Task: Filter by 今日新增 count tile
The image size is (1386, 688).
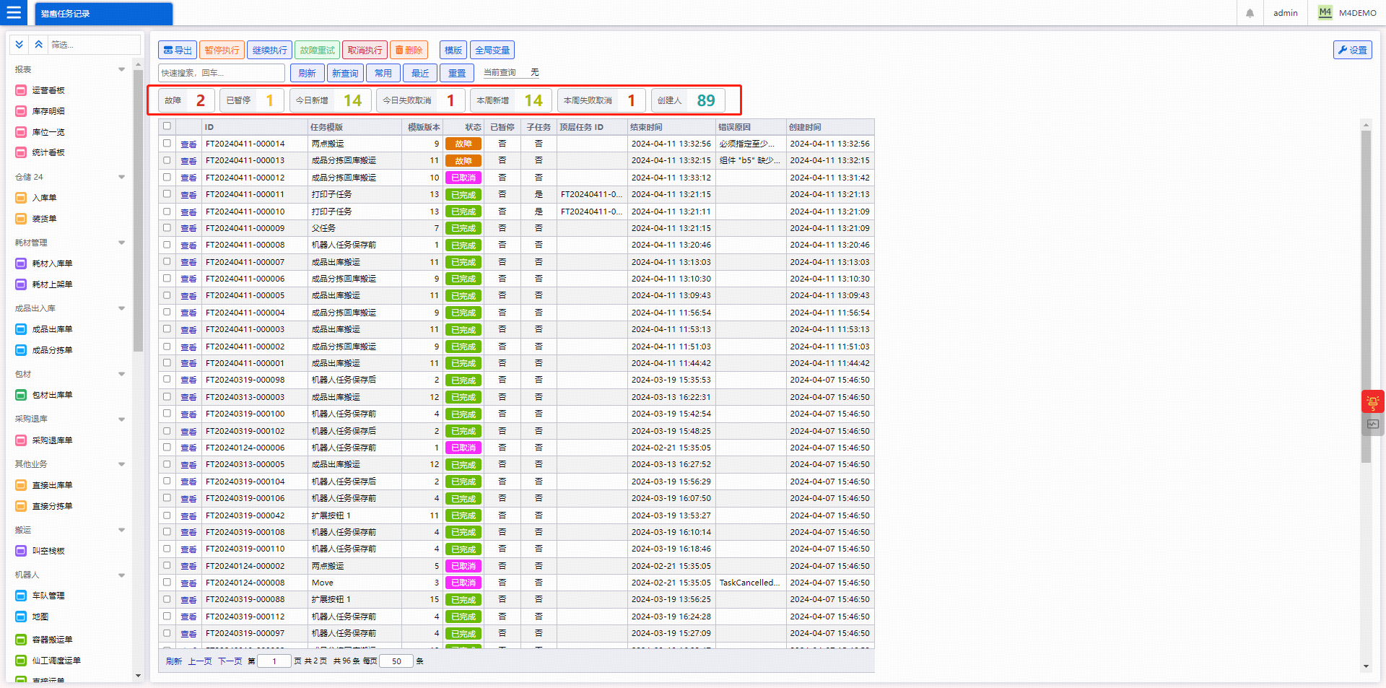Action: coord(331,100)
